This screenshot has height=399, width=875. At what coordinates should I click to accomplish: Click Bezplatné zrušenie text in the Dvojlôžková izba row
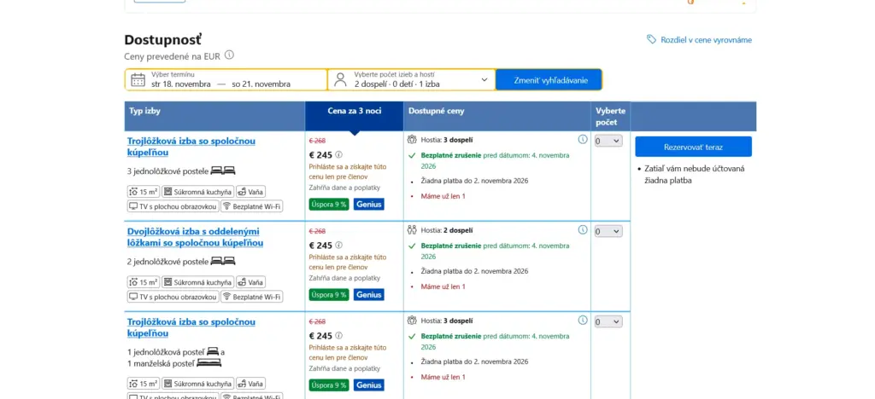click(451, 246)
